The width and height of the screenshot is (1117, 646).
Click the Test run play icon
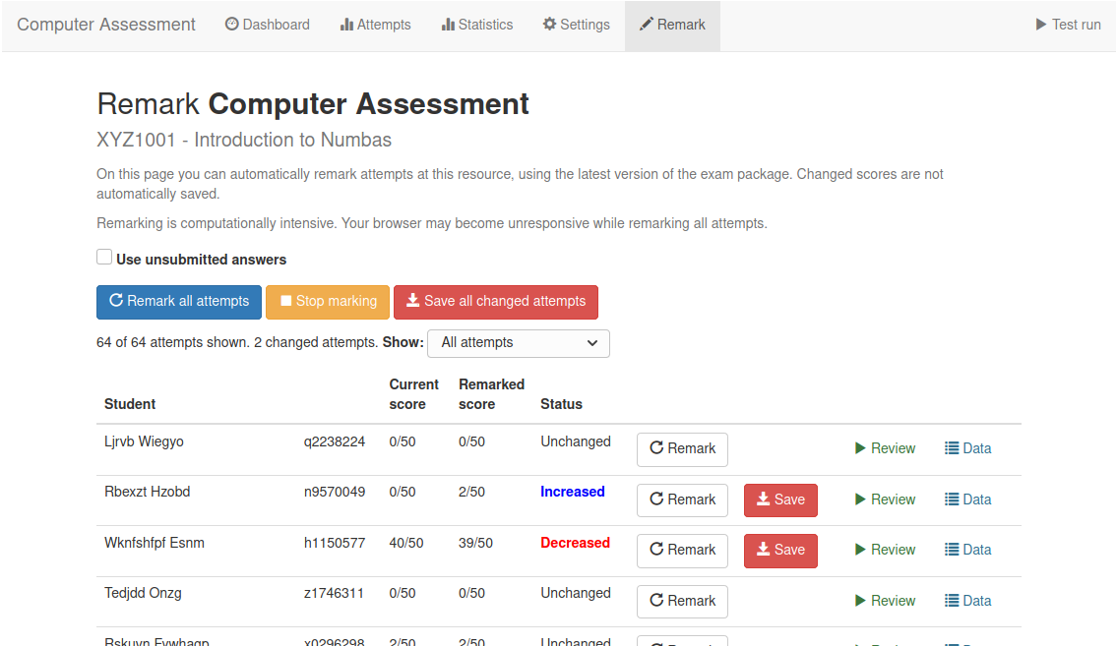(x=1041, y=25)
